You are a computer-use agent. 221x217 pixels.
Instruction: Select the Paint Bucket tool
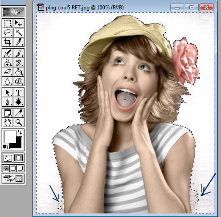(19, 72)
